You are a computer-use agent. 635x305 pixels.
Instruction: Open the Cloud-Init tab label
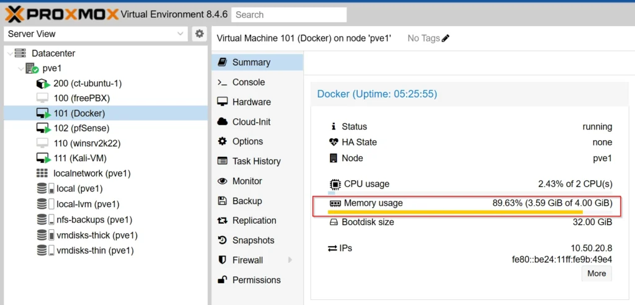pos(252,122)
